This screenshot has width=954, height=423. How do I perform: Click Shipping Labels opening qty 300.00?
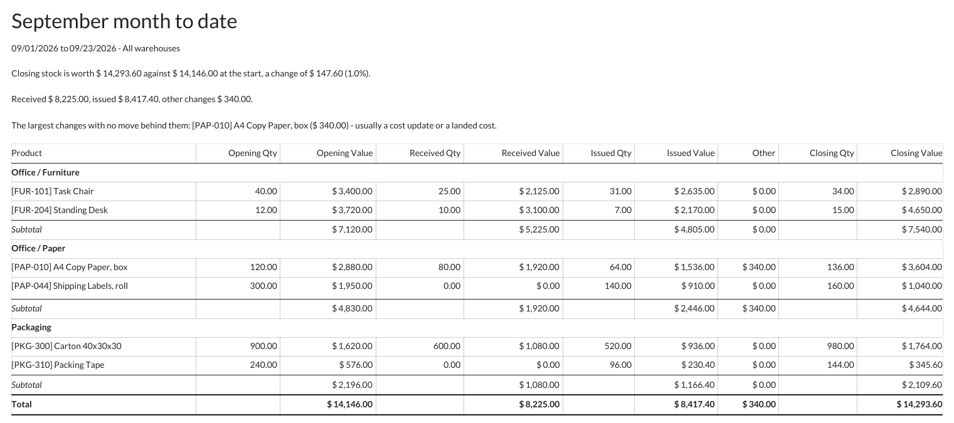263,286
